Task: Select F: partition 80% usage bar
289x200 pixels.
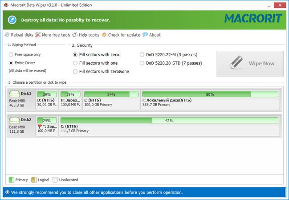Action: [210, 94]
